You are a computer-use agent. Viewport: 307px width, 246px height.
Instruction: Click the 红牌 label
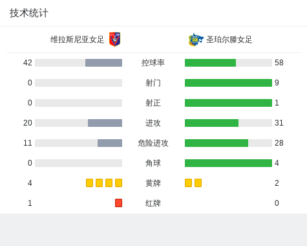pos(153,203)
